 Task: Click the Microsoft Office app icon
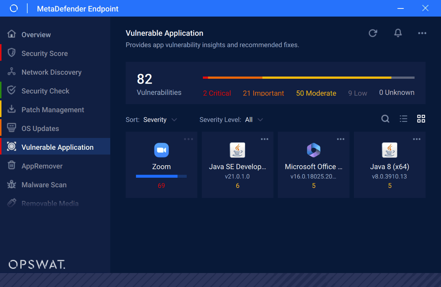tap(313, 150)
